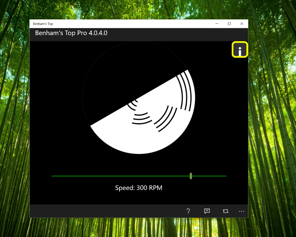
Task: Click the green speed slider thumb
Action: pos(191,176)
